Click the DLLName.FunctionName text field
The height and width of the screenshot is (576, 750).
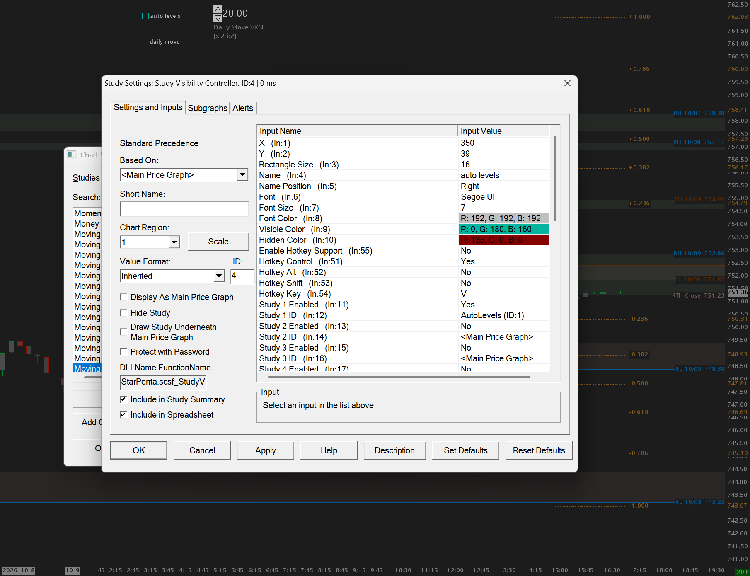(x=163, y=382)
